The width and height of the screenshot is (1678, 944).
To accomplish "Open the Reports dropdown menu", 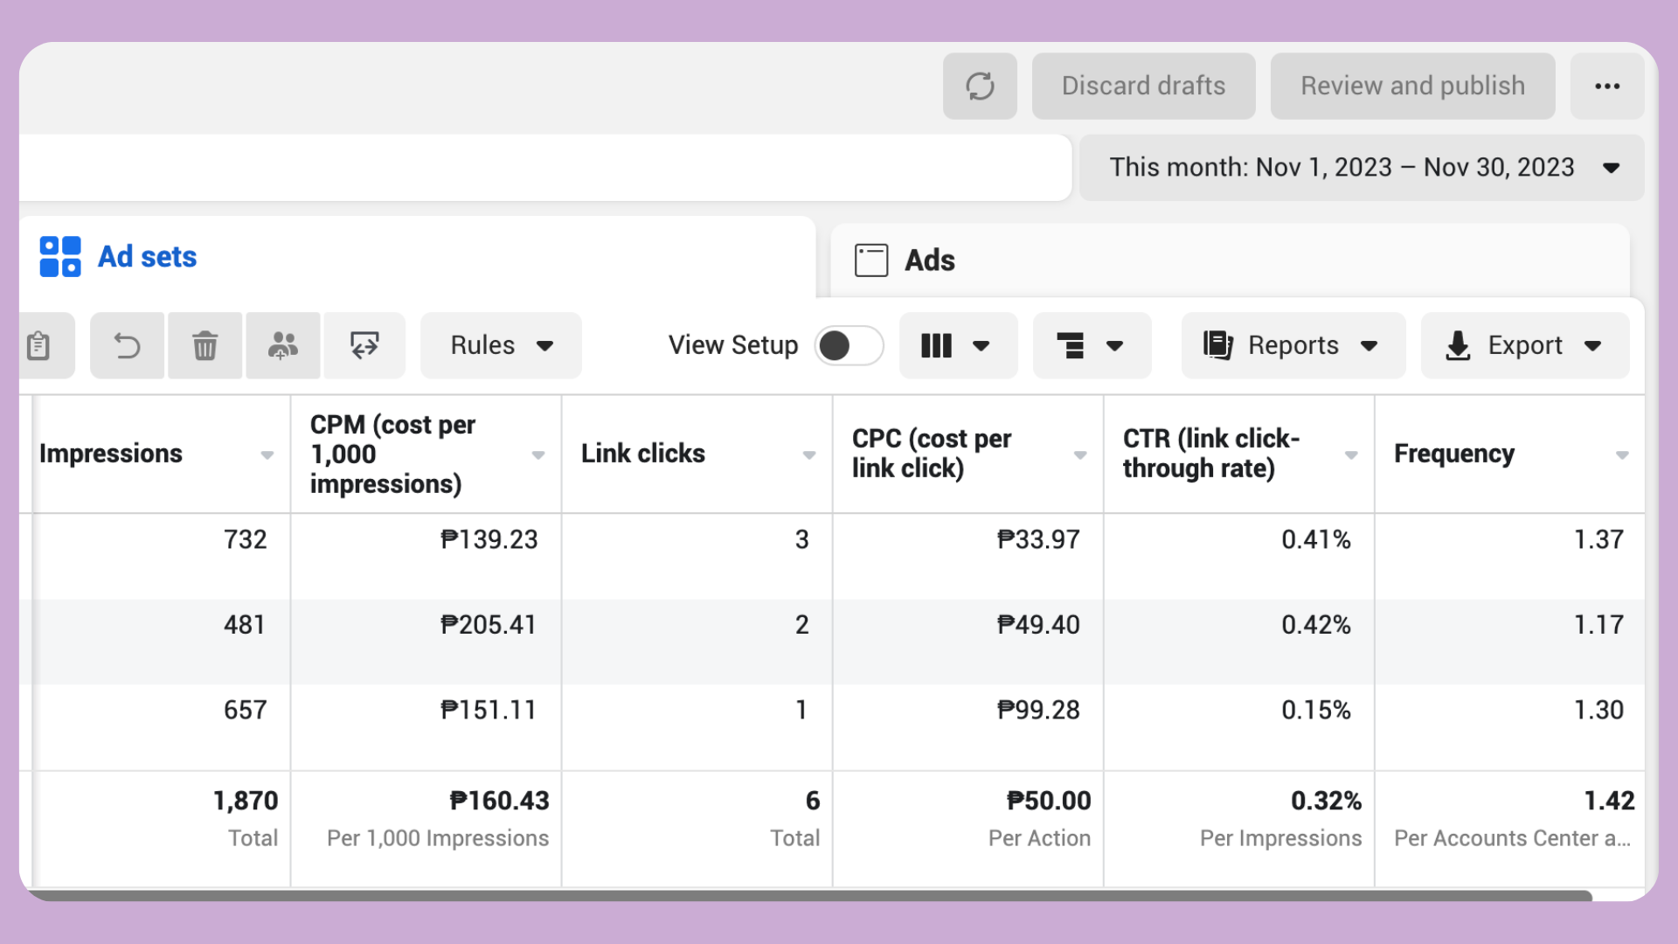I will [x=1293, y=345].
